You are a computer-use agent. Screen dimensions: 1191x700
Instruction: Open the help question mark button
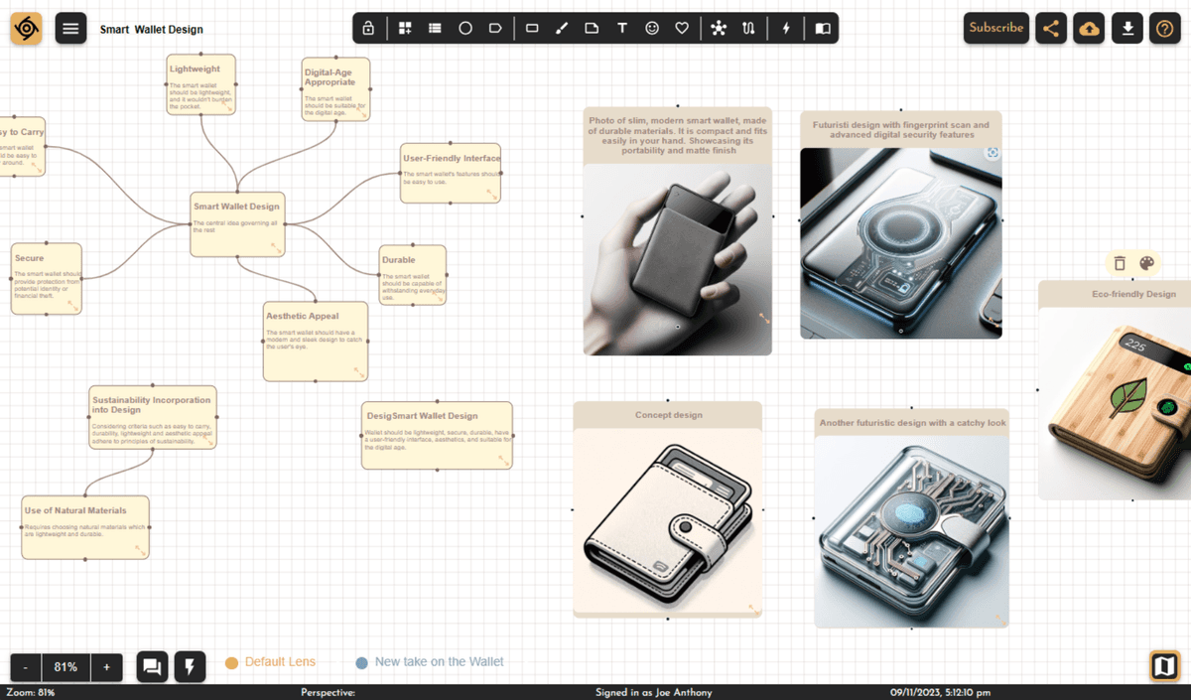coord(1165,29)
